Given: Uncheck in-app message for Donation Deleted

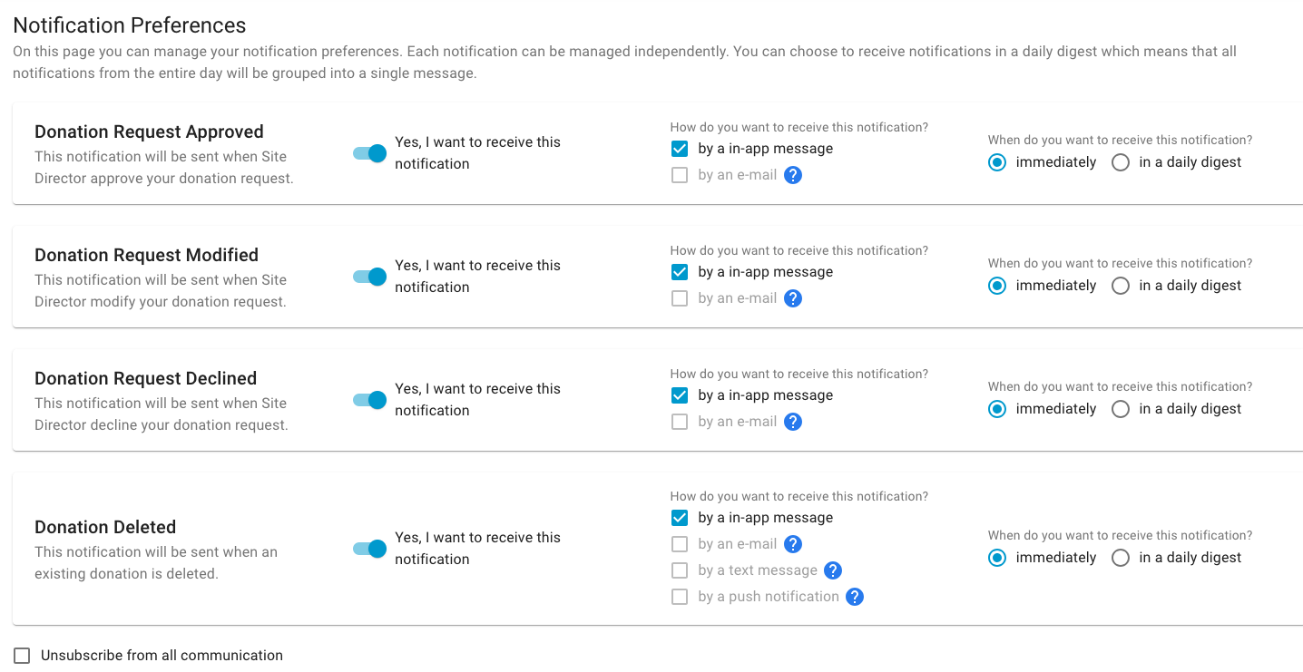Looking at the screenshot, I should (680, 518).
